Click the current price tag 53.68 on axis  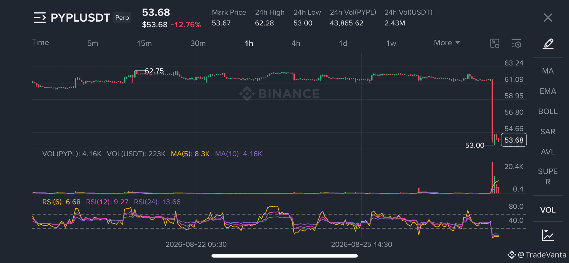[x=514, y=140]
